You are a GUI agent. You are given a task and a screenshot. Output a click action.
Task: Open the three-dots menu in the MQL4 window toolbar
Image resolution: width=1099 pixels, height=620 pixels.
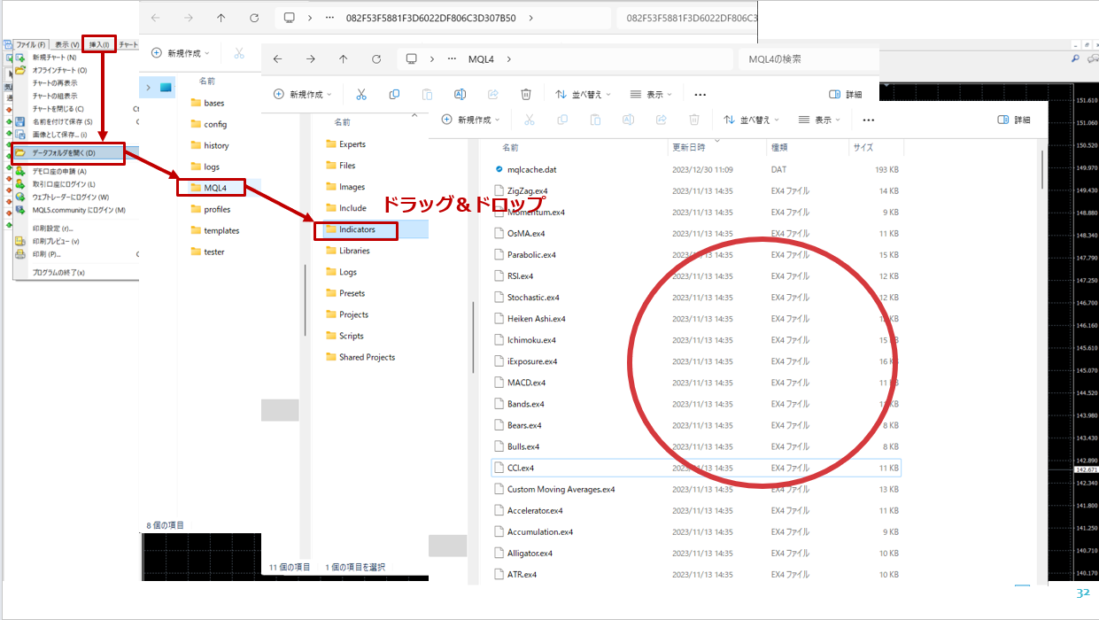point(700,94)
